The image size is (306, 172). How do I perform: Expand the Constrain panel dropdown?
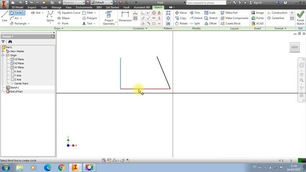[140, 29]
